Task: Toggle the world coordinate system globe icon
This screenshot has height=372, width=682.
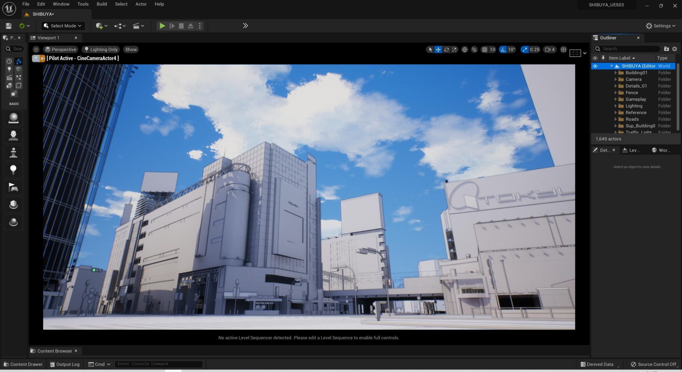Action: pos(464,50)
